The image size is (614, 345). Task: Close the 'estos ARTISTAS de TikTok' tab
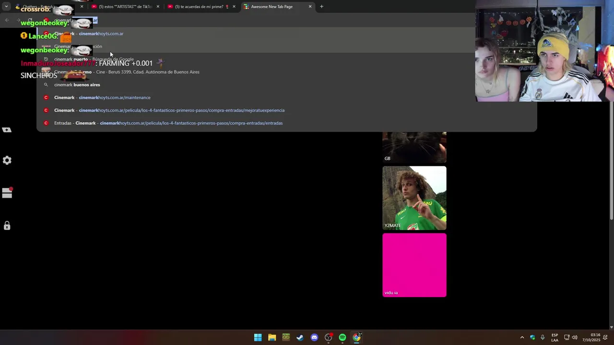[x=158, y=7]
